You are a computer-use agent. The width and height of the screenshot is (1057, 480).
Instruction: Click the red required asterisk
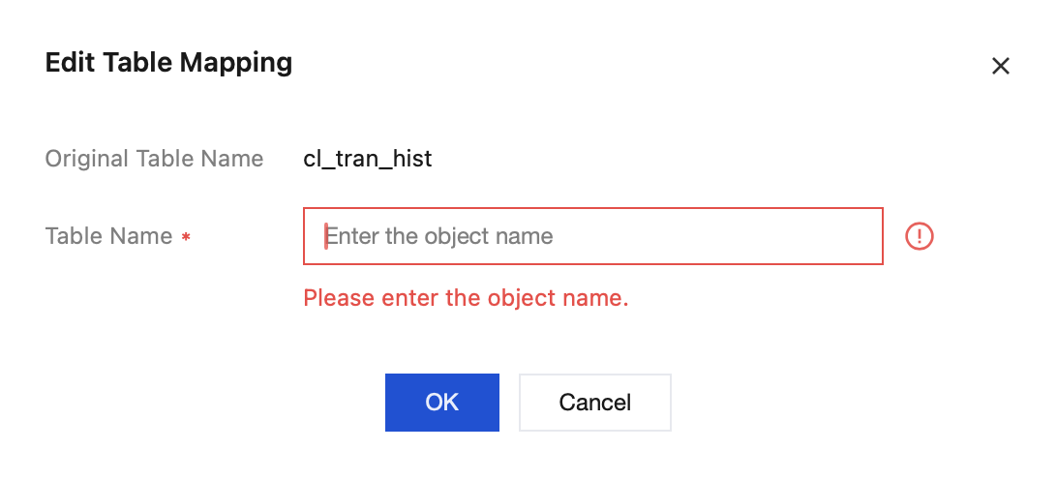186,237
